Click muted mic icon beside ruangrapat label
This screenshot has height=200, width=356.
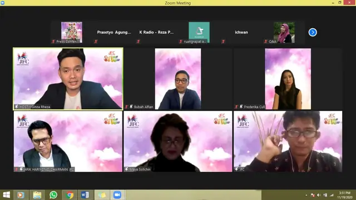point(181,42)
